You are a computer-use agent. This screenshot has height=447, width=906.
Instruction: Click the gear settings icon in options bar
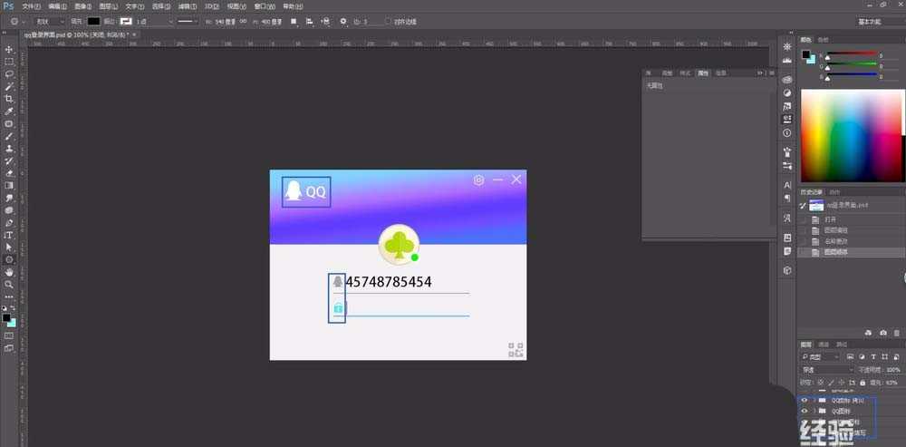click(342, 21)
